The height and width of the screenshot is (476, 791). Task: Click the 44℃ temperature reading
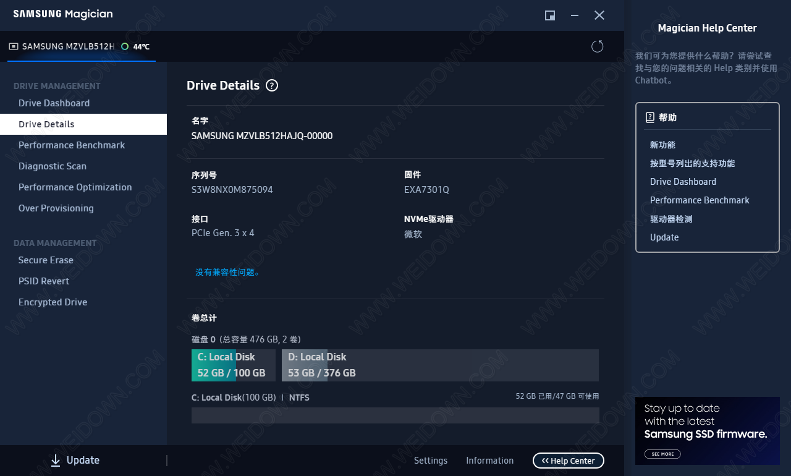(x=142, y=46)
